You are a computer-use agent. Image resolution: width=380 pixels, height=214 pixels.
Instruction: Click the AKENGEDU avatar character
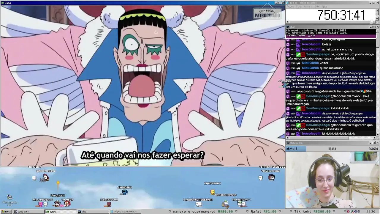(x=125, y=192)
